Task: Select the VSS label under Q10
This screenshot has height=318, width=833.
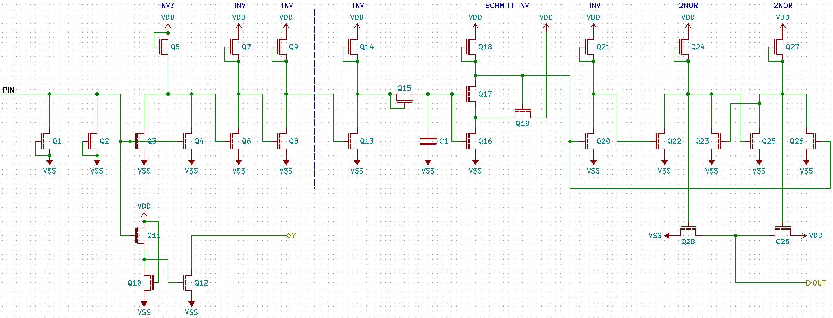Action: [x=144, y=312]
